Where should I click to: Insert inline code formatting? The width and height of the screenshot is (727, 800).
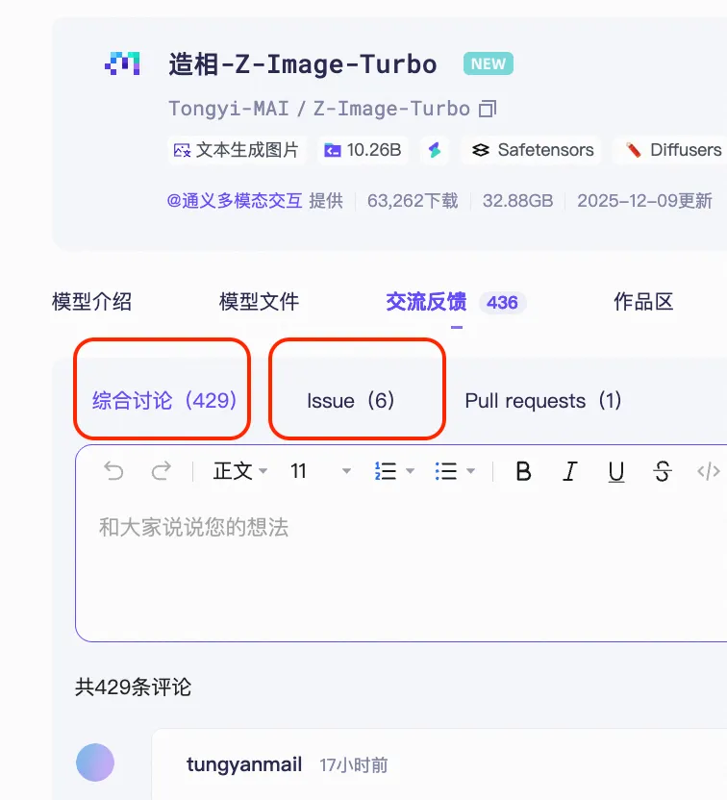[x=709, y=471]
